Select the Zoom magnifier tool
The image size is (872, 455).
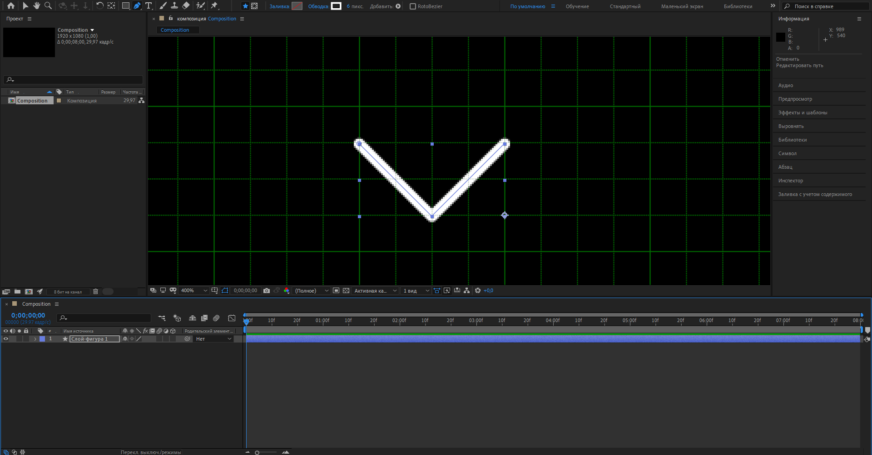pos(48,6)
